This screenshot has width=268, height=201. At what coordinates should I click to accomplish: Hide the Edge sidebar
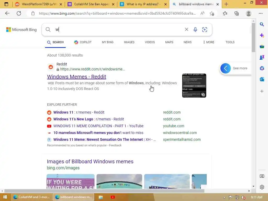pos(262,176)
